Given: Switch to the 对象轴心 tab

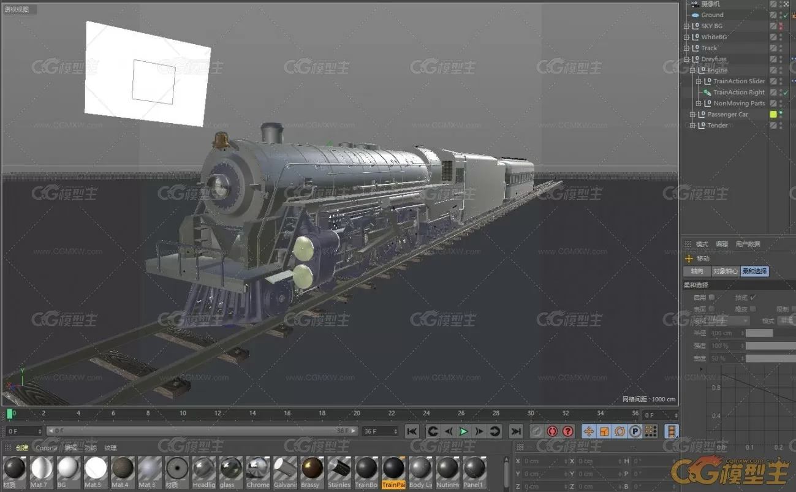Looking at the screenshot, I should click(x=726, y=271).
